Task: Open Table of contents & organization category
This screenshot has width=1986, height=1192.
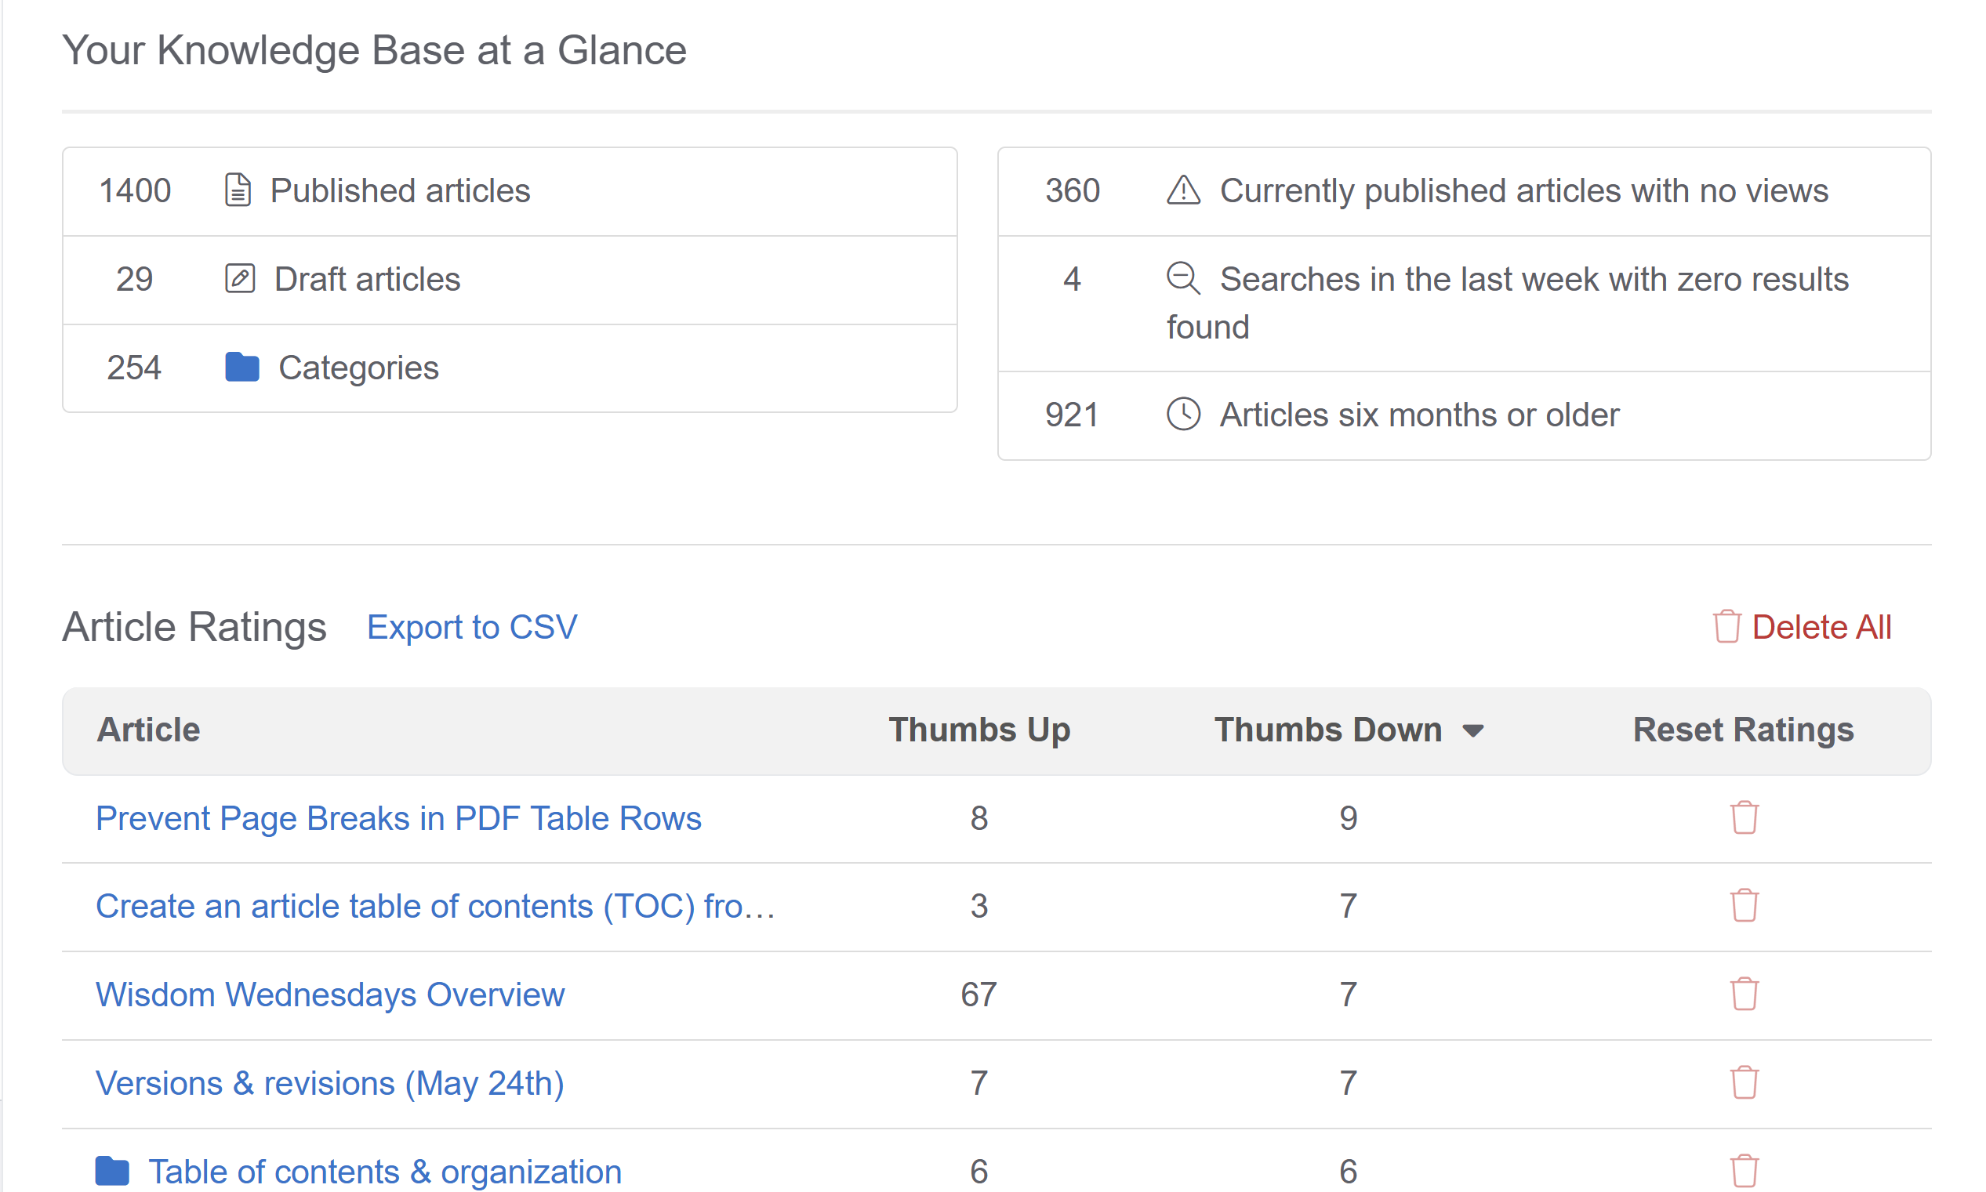Action: click(x=385, y=1171)
